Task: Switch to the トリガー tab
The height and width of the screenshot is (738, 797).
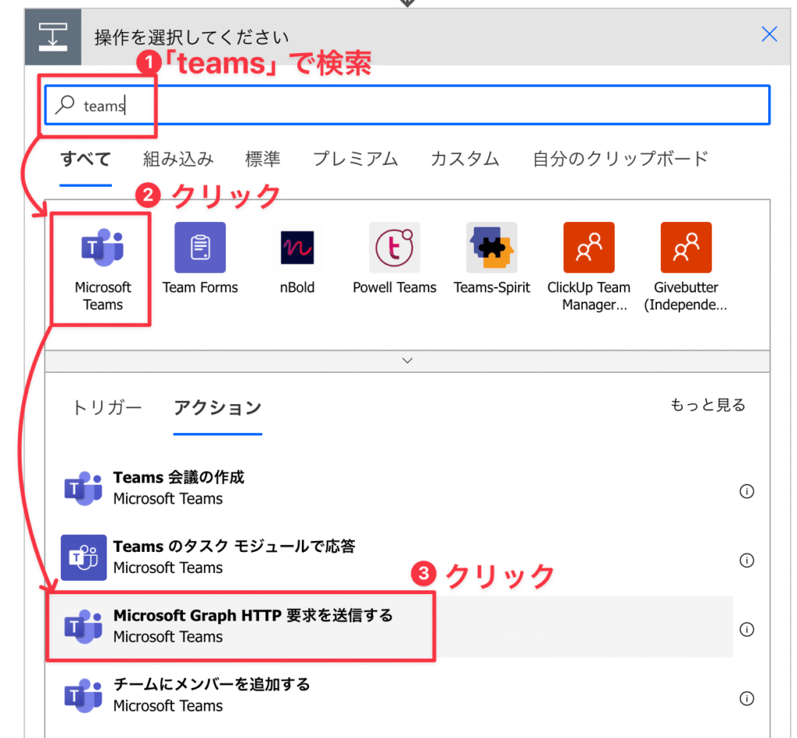Action: click(x=107, y=408)
